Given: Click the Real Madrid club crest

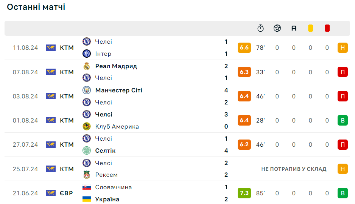Looking at the screenshot, I should tap(87, 66).
